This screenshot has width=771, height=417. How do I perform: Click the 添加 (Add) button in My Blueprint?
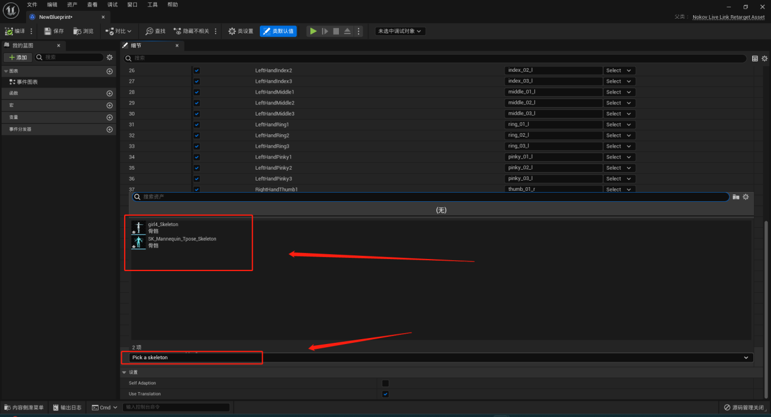(x=18, y=57)
